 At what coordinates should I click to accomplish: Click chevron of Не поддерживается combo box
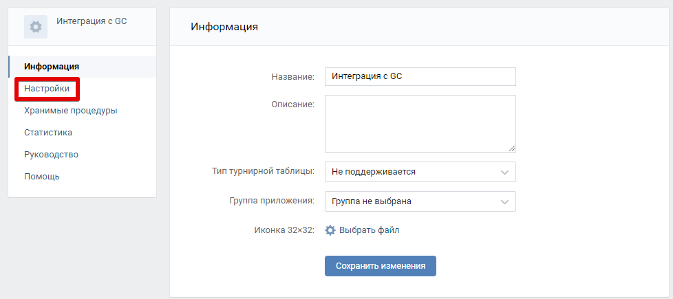pyautogui.click(x=505, y=173)
